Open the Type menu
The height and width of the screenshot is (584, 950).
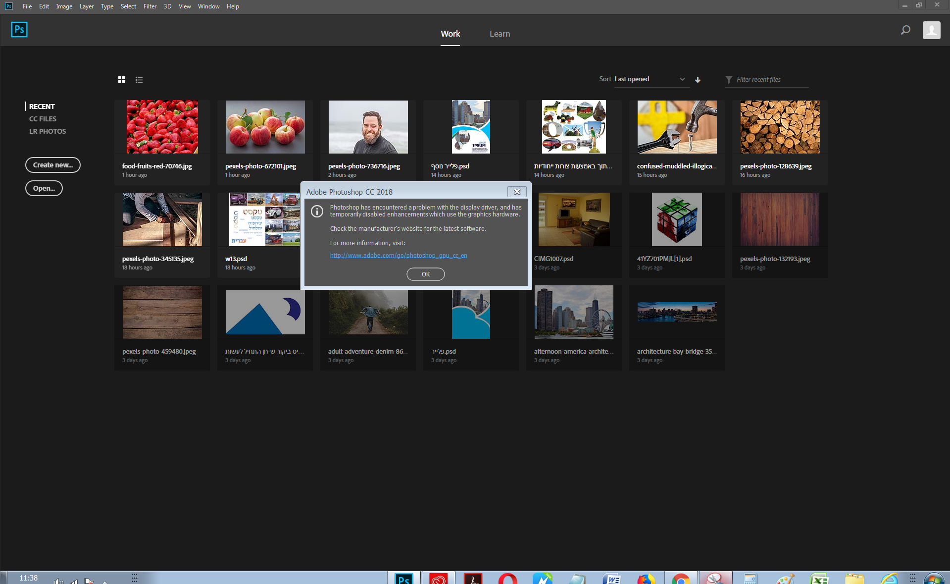[107, 6]
